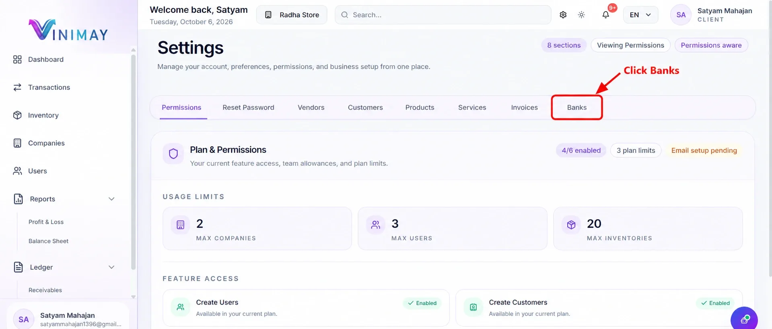The width and height of the screenshot is (772, 329).
Task: Click the Create Users feature icon
Action: click(181, 307)
